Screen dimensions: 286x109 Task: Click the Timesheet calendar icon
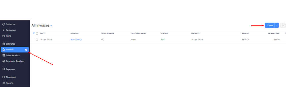point(3,77)
